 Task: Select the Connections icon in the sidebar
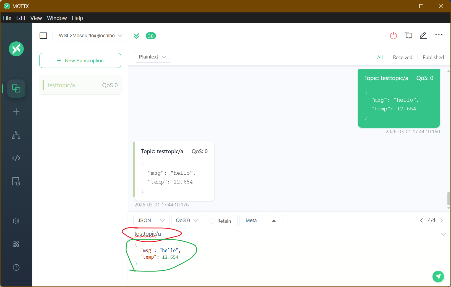(16, 89)
